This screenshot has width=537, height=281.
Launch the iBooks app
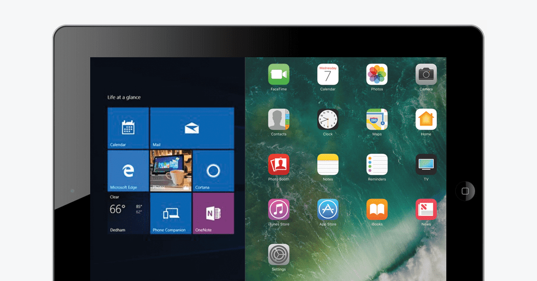(x=377, y=209)
